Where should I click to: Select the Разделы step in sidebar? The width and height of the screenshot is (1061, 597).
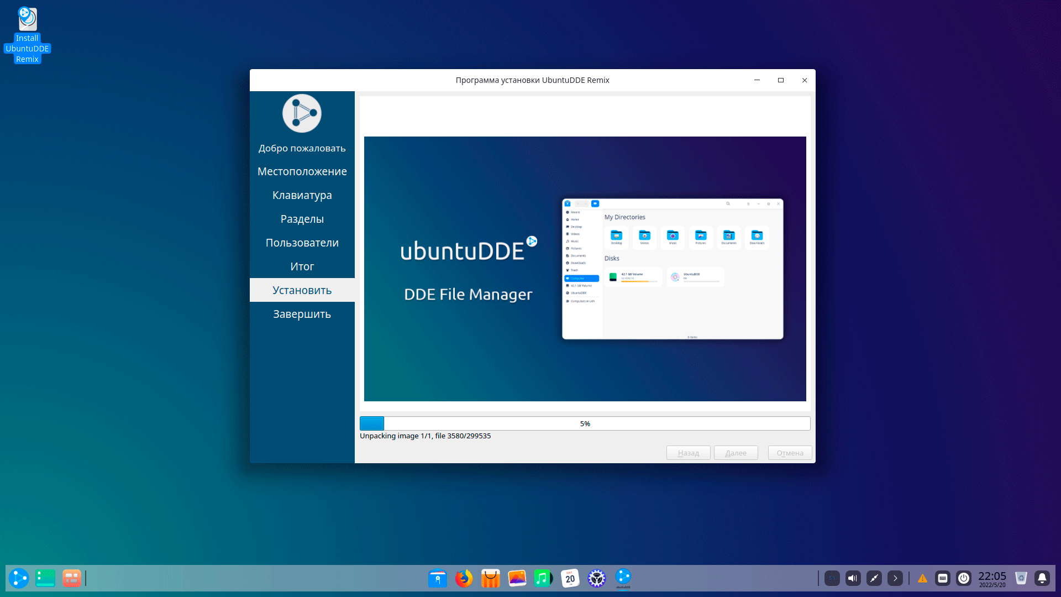click(x=302, y=219)
